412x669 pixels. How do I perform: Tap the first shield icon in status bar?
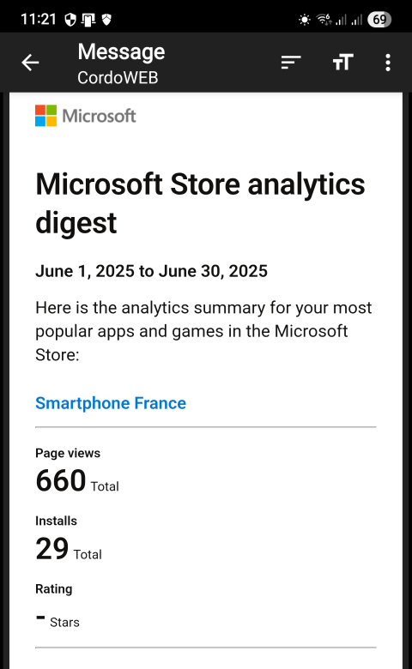tap(70, 19)
